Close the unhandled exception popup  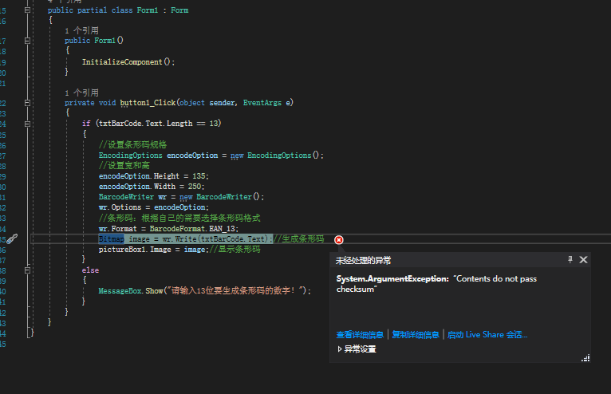point(583,259)
